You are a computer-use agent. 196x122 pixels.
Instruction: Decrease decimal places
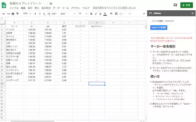click(44, 14)
